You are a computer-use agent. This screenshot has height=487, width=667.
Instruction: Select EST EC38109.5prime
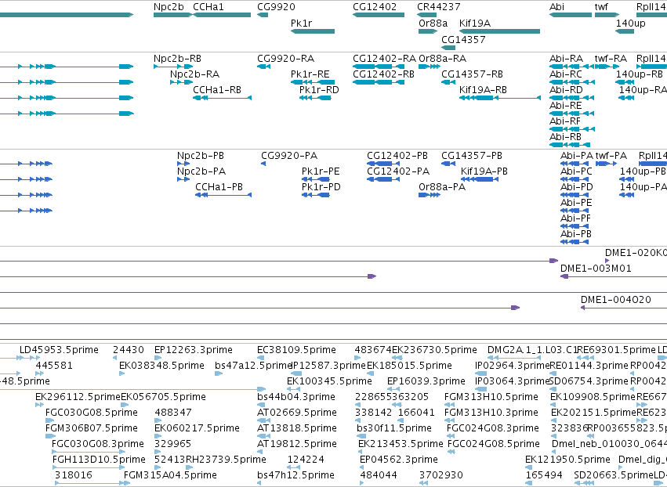296,350
